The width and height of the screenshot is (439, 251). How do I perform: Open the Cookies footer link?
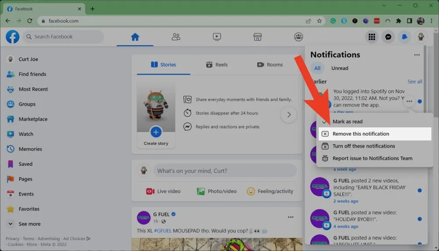pos(15,244)
